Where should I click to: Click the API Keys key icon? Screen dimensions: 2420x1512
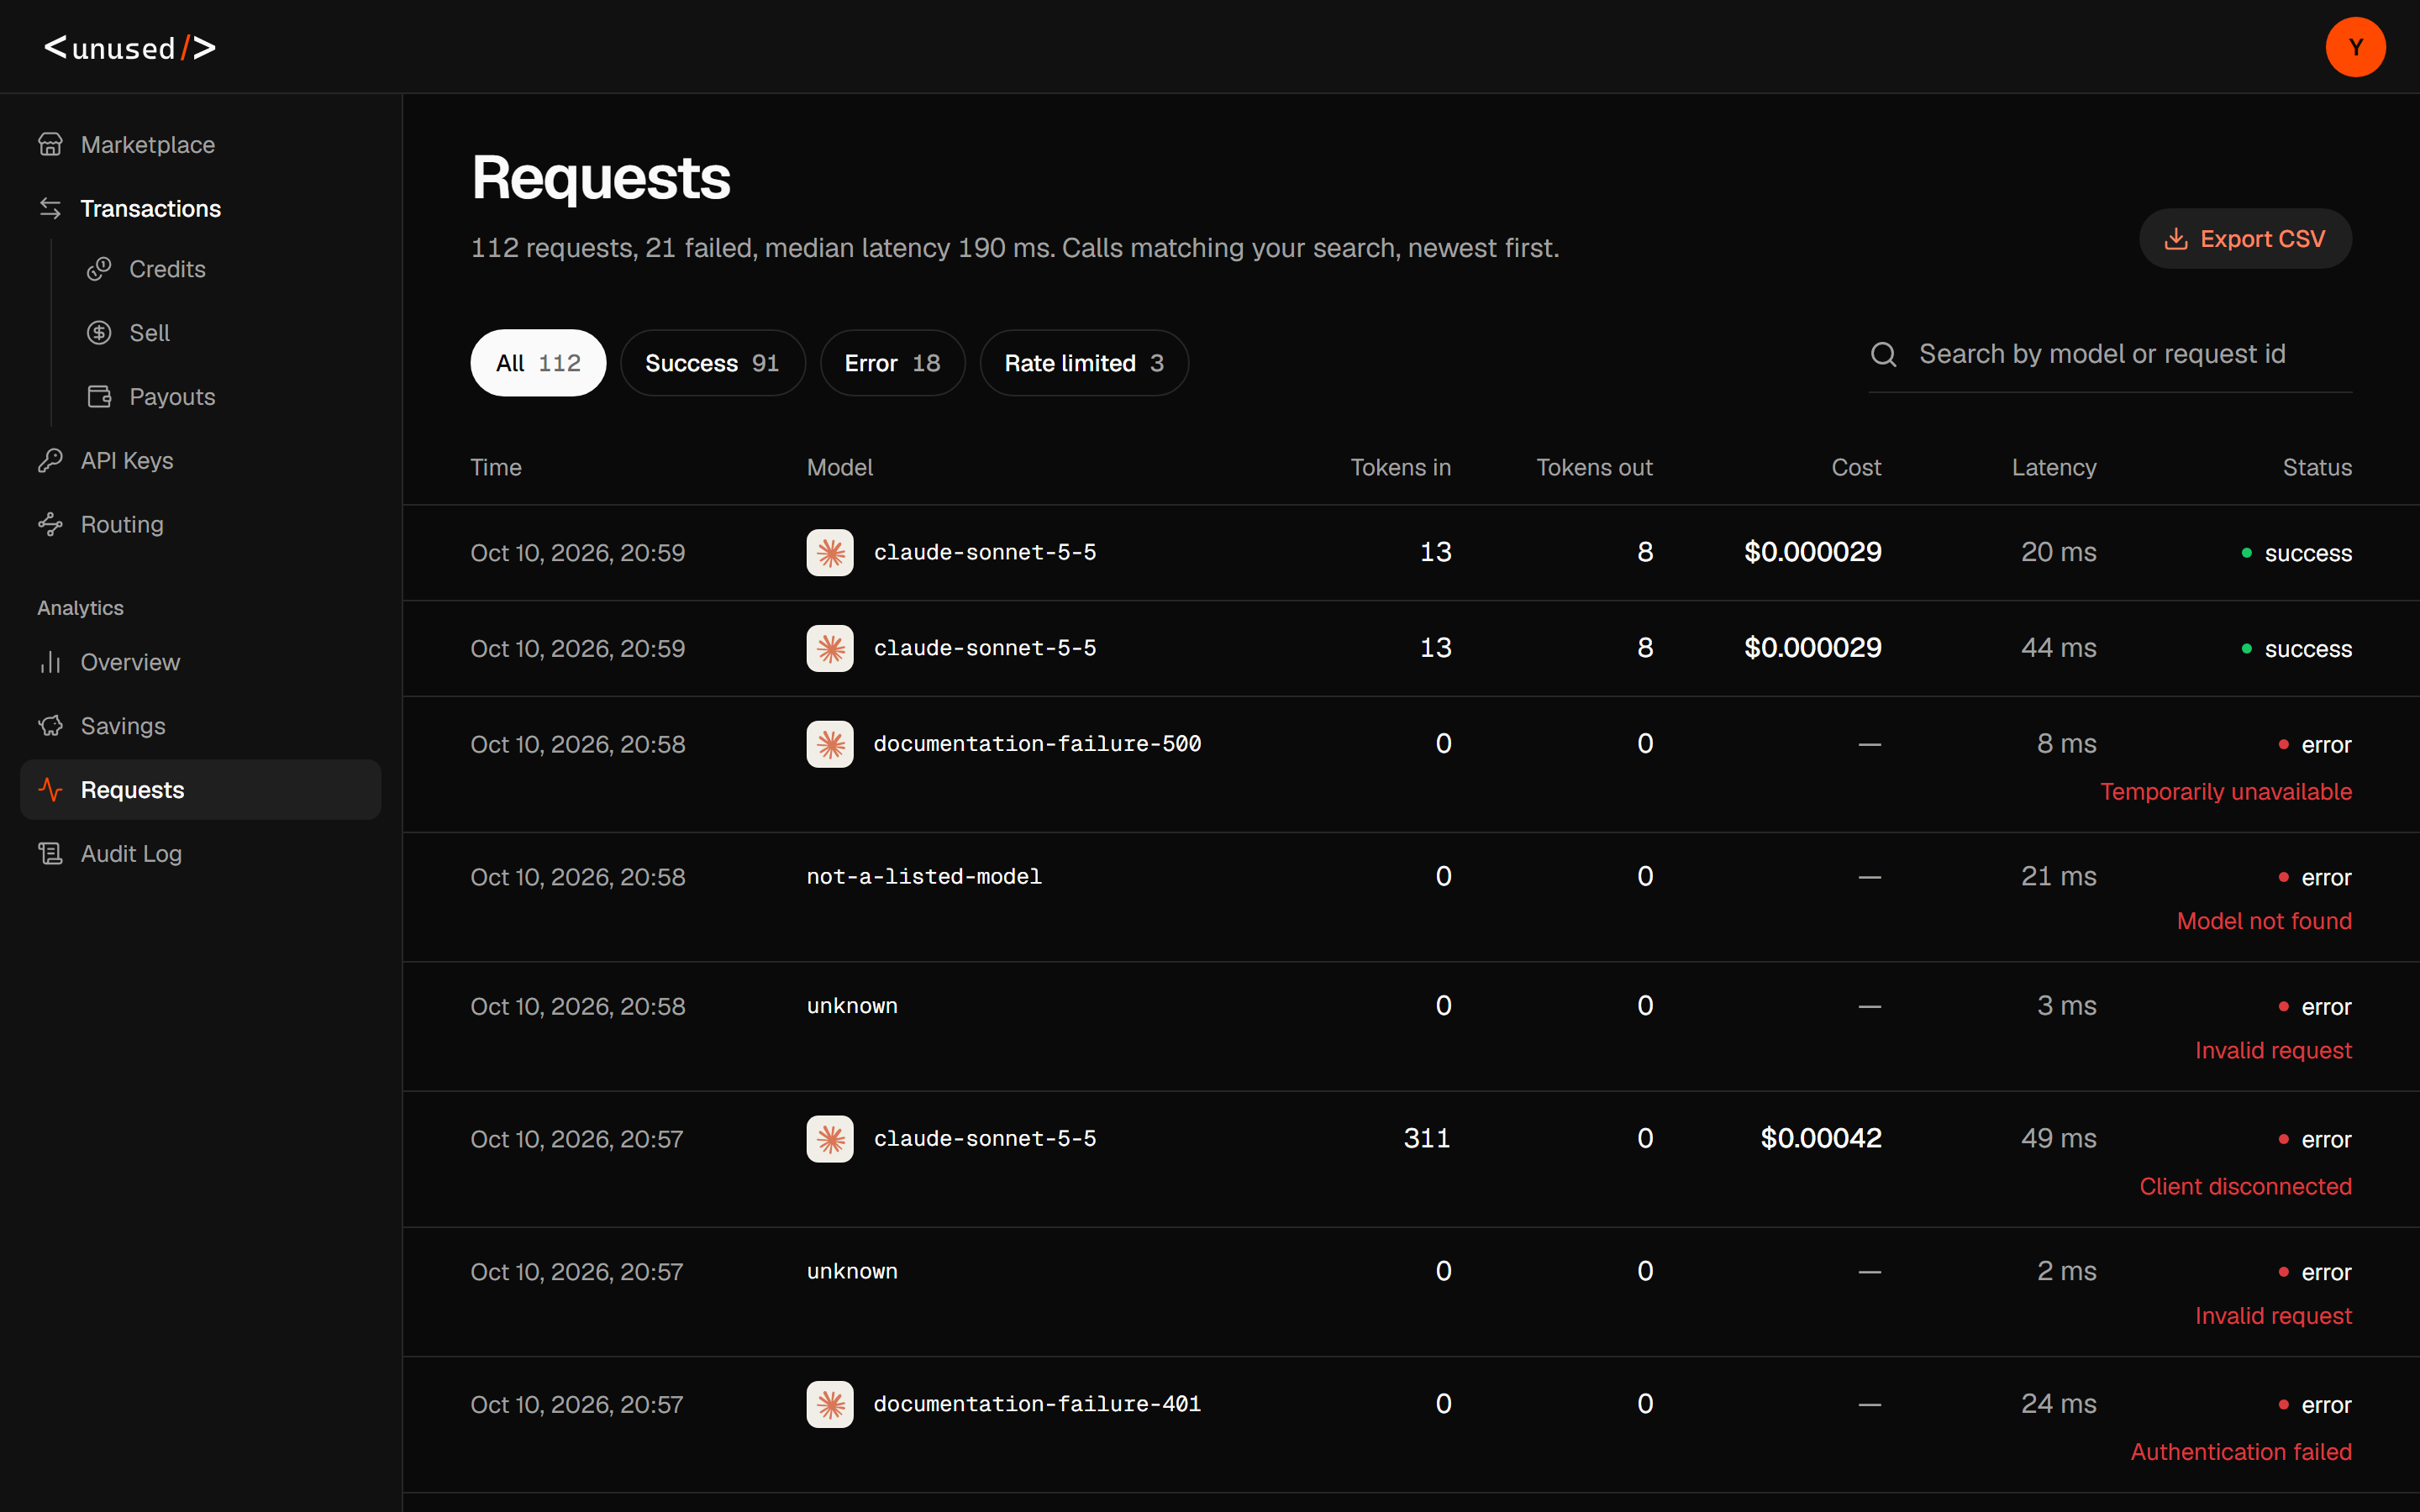[x=50, y=461]
